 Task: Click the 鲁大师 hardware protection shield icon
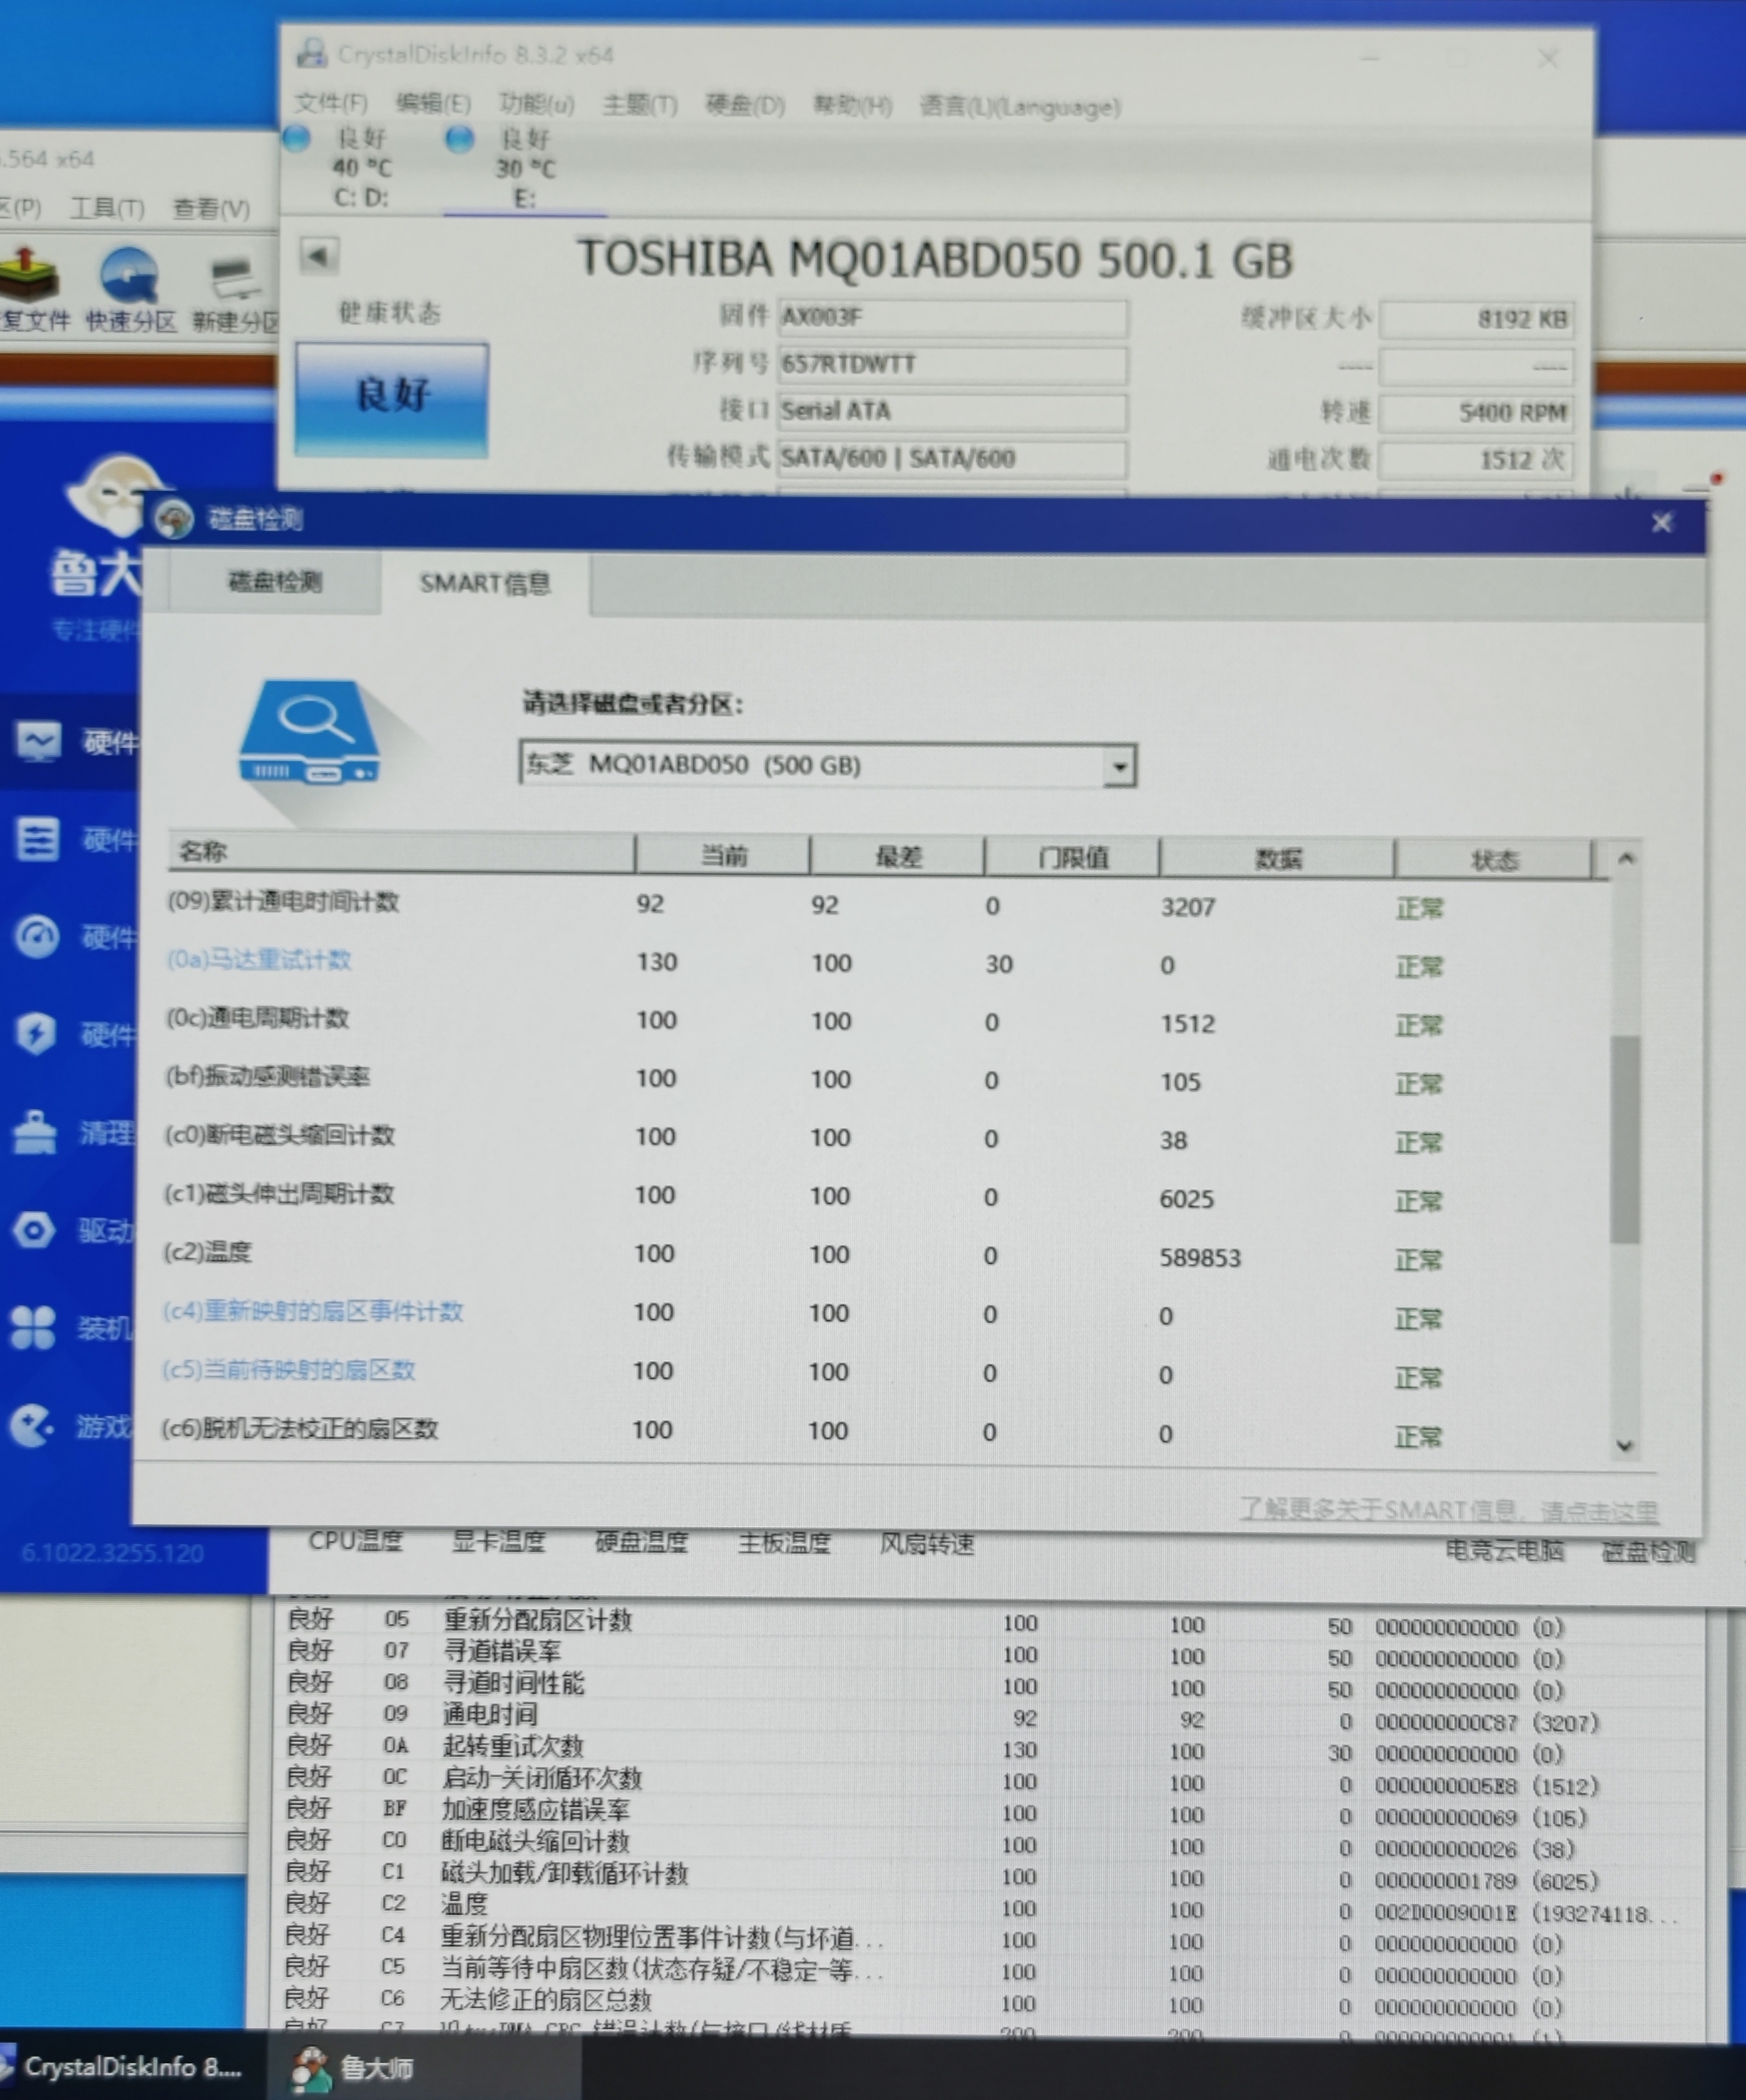point(36,1033)
